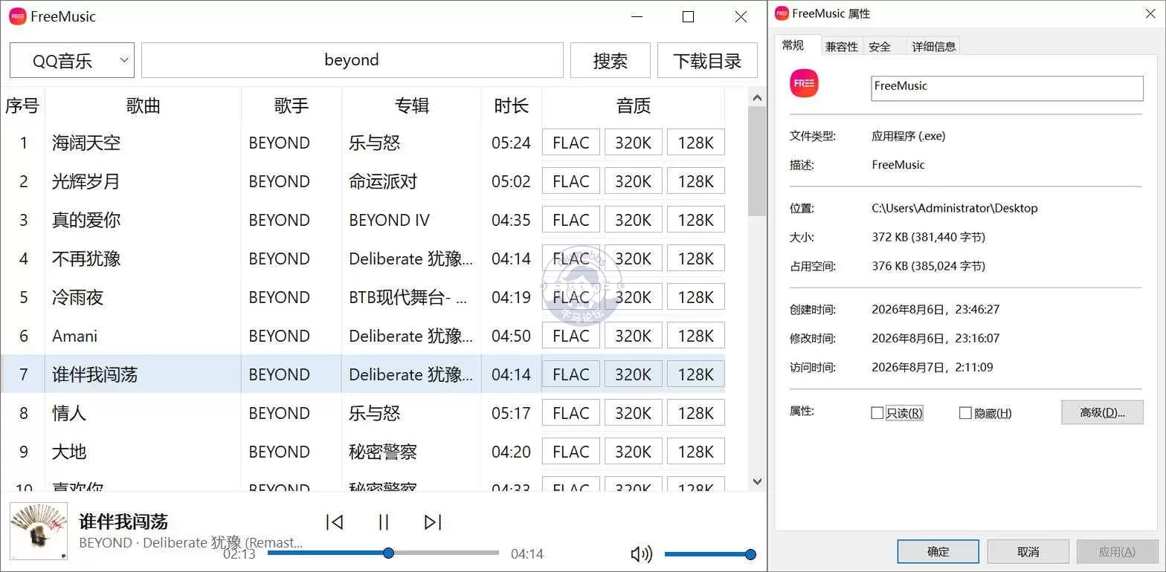Click the song list vertical scrollbar thumb
Screen dimensions: 1166x572
pyautogui.click(x=757, y=160)
